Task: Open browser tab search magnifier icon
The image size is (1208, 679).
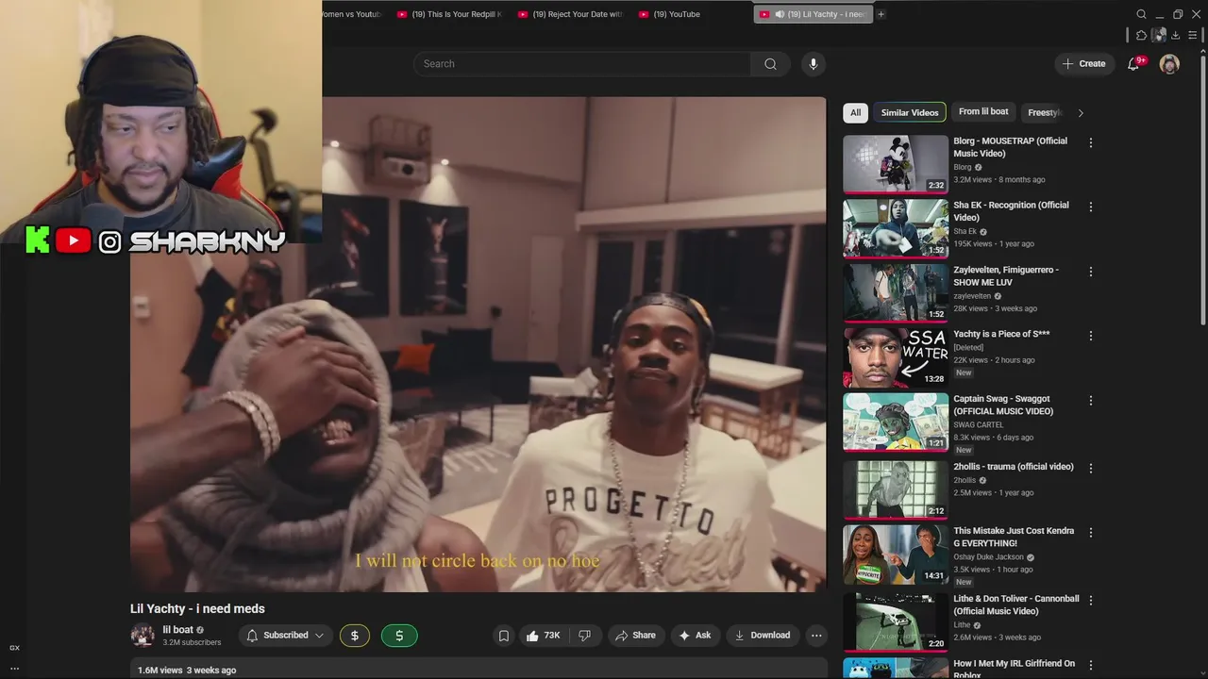Action: click(1141, 14)
